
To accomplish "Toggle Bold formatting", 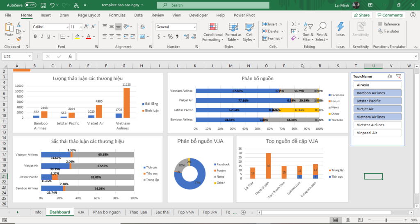I will [35, 36].
